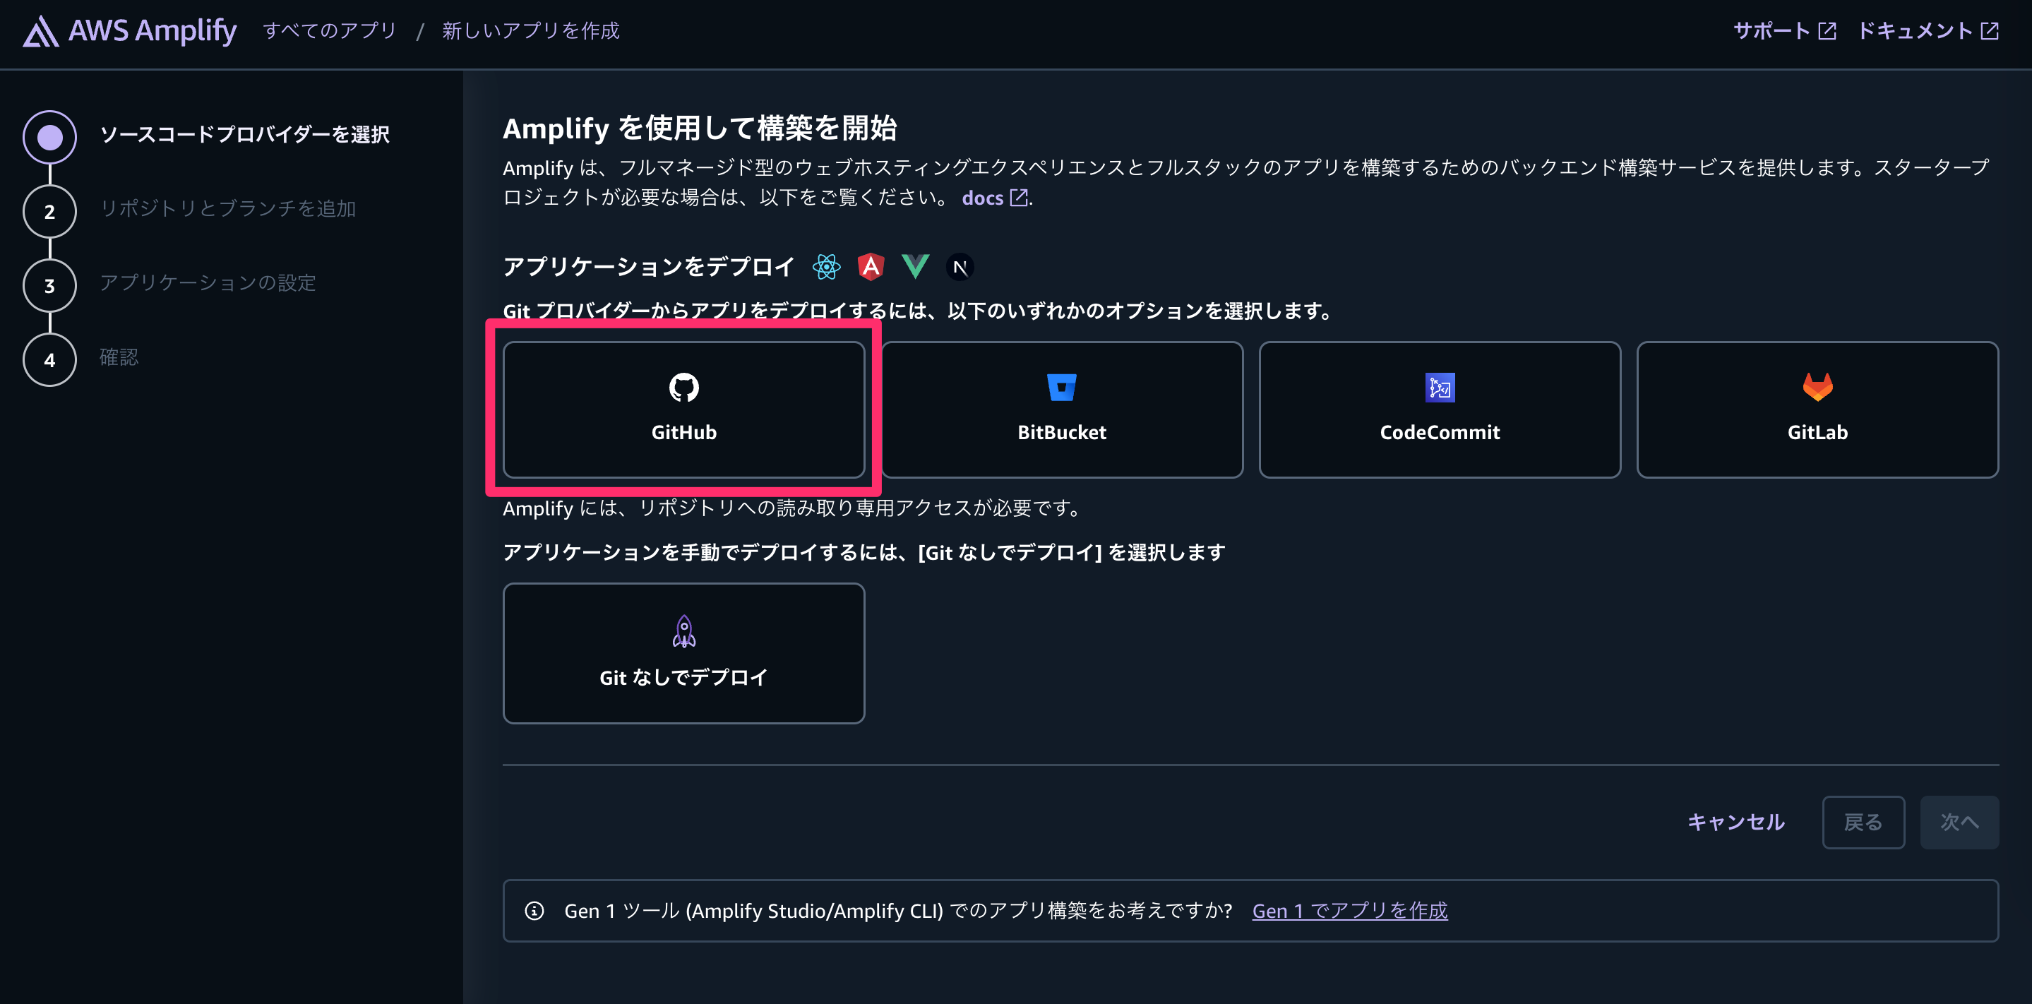Click Gen 1 でアプリを作成 link
Viewport: 2032px width, 1004px height.
(x=1350, y=911)
